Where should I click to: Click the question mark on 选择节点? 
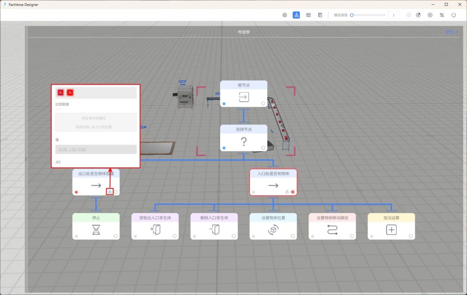tap(244, 142)
